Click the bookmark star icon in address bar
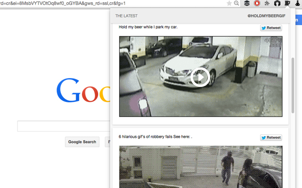The height and width of the screenshot is (188, 302). (229, 3)
